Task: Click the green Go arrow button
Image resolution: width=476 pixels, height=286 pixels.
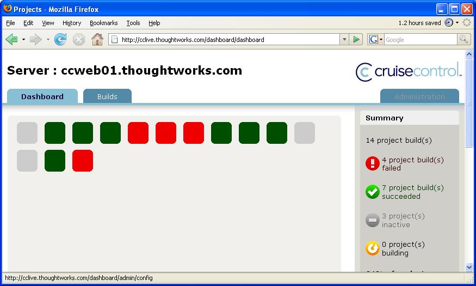Action: (x=356, y=39)
